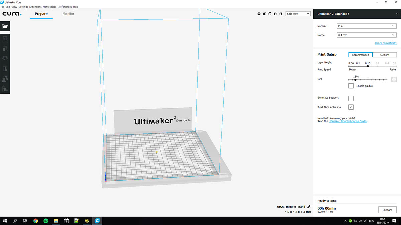
Task: Open a file with the folder icon
Action: tap(5, 26)
